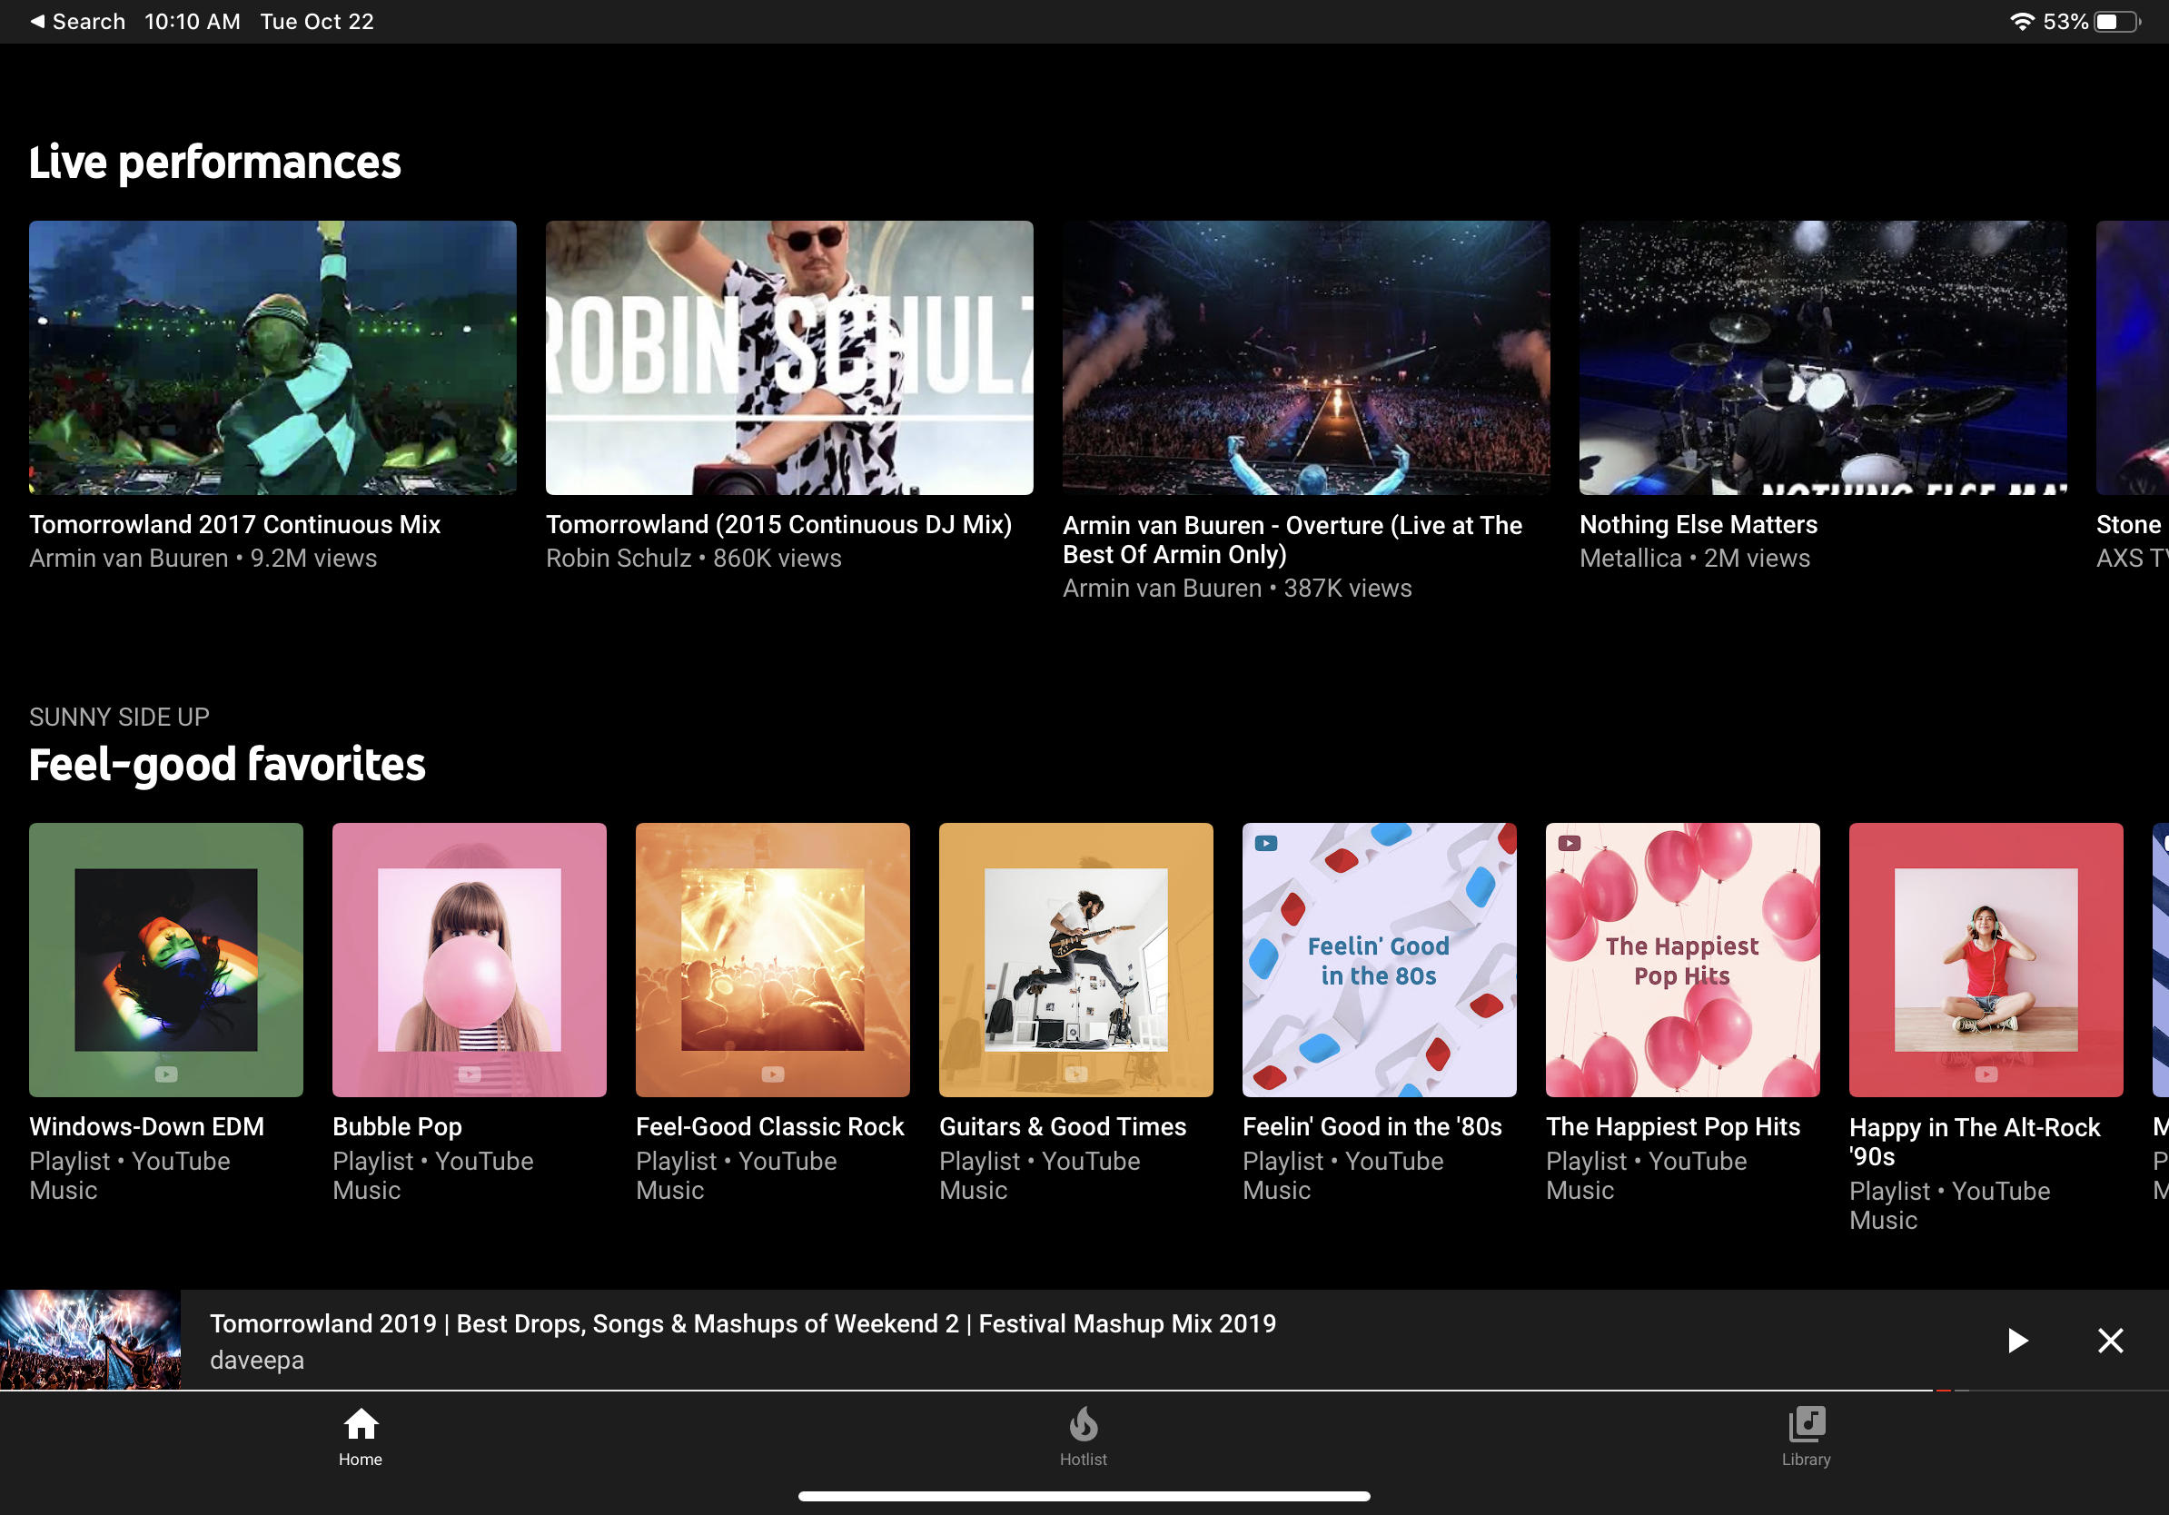This screenshot has width=2169, height=1515.
Task: Open Metallica Nothing Else Matters thumbnail
Action: [x=1823, y=358]
